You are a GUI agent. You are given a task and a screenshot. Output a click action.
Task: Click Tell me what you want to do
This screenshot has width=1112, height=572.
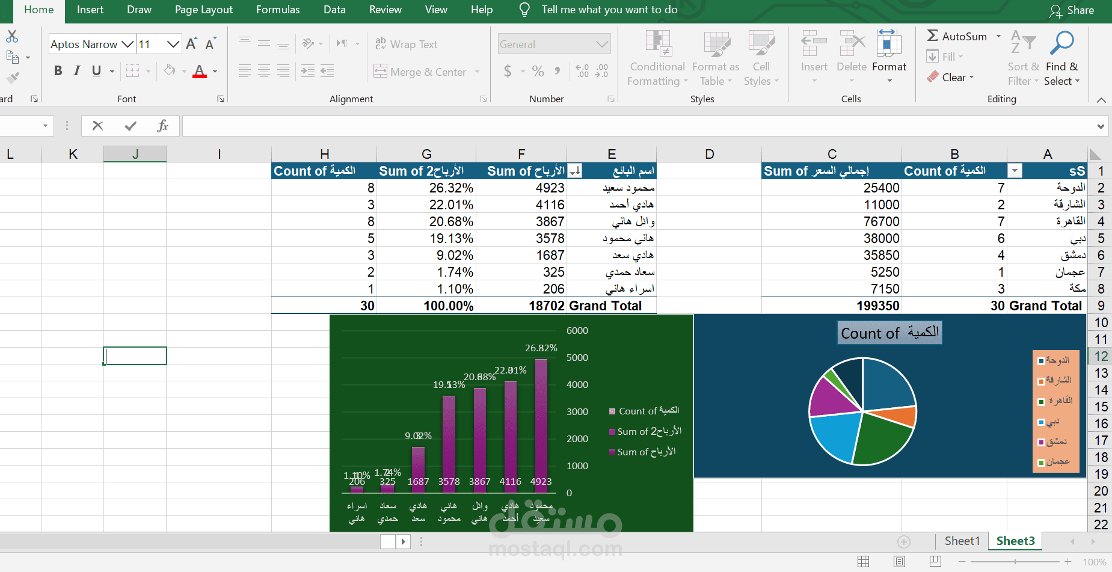coord(609,10)
